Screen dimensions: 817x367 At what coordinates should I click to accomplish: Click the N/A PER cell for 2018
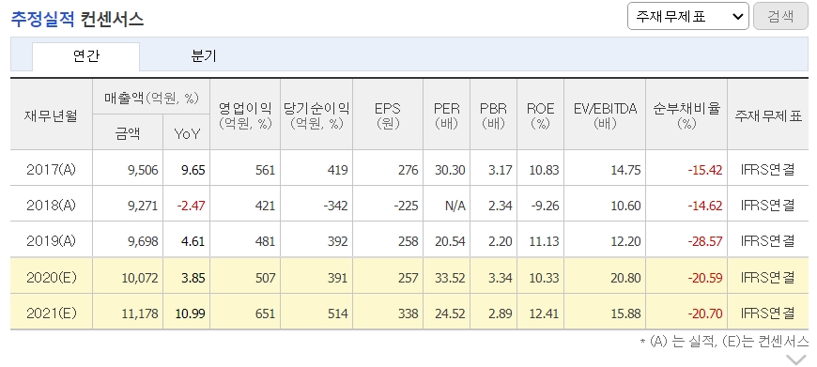coord(455,206)
